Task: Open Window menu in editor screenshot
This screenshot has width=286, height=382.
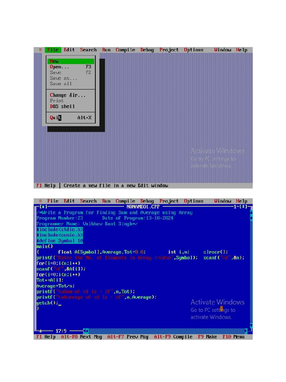Action: pos(223,201)
